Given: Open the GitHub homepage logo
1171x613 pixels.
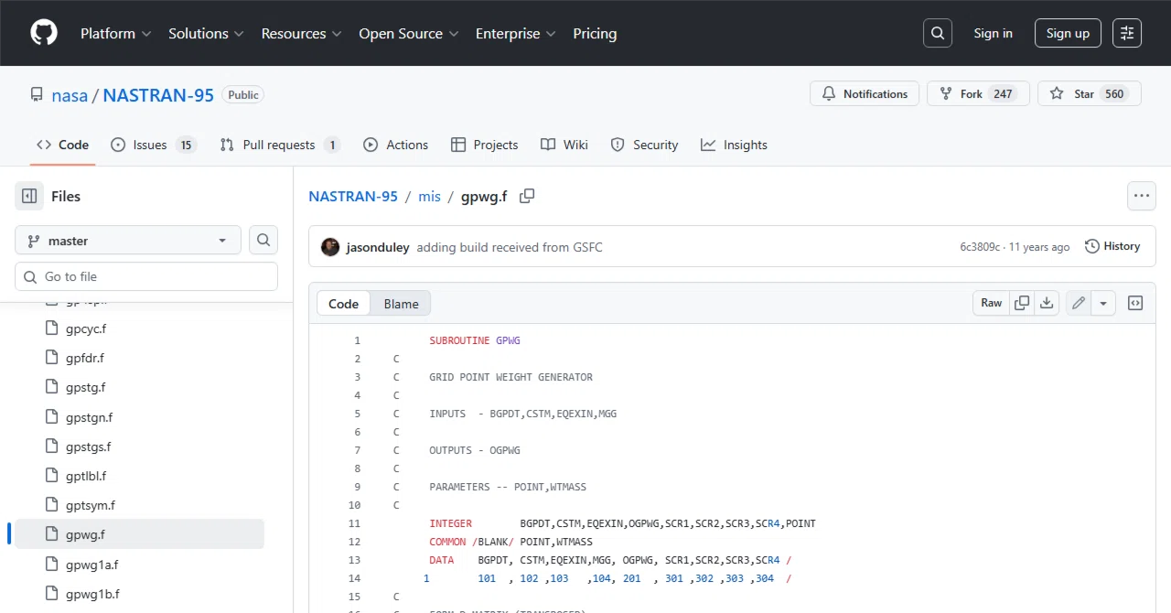Looking at the screenshot, I should (x=44, y=33).
